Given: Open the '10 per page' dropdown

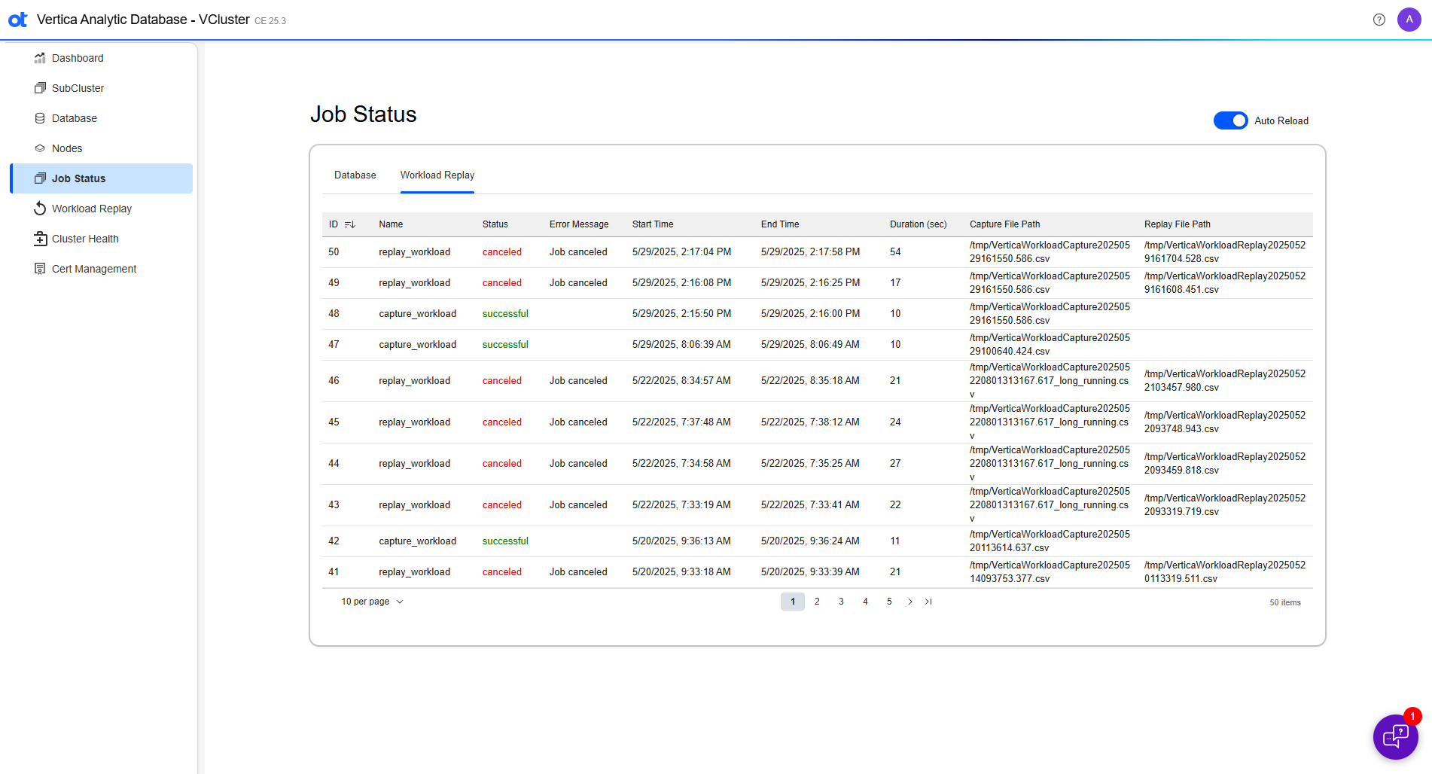Looking at the screenshot, I should click(372, 602).
